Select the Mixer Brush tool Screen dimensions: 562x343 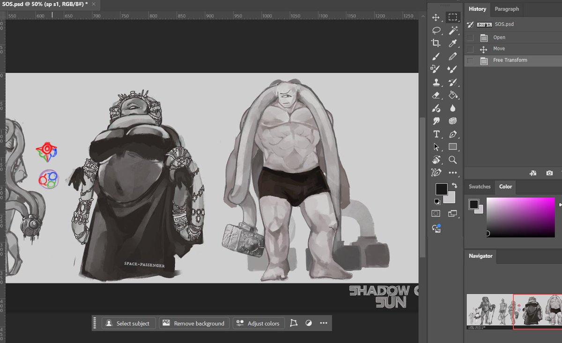(452, 69)
